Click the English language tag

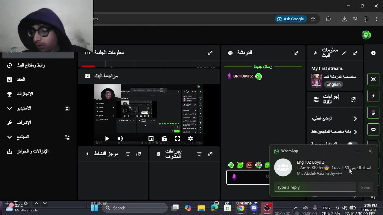tap(333, 85)
